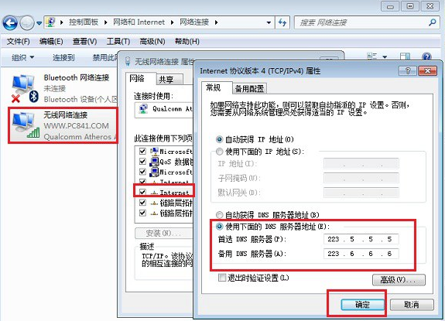Click the QoS item icon in the list

154,162
